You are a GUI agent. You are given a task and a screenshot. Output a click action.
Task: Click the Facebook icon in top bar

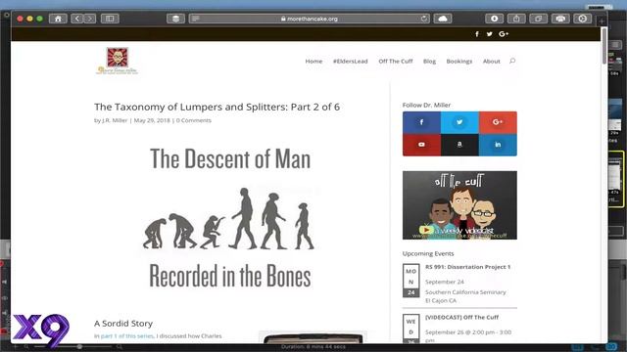tap(477, 34)
